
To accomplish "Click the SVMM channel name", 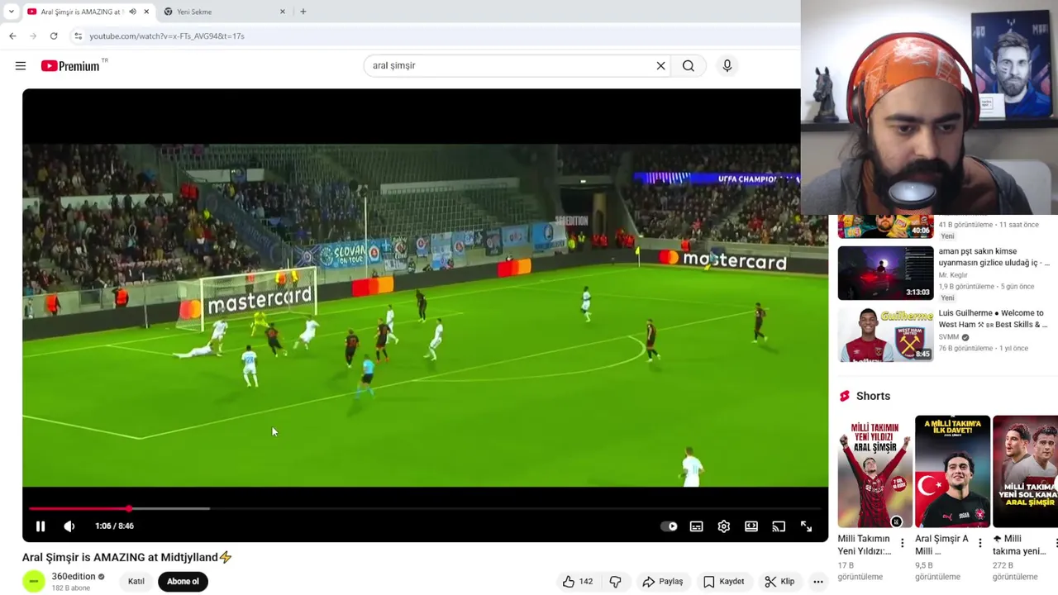I will (949, 337).
